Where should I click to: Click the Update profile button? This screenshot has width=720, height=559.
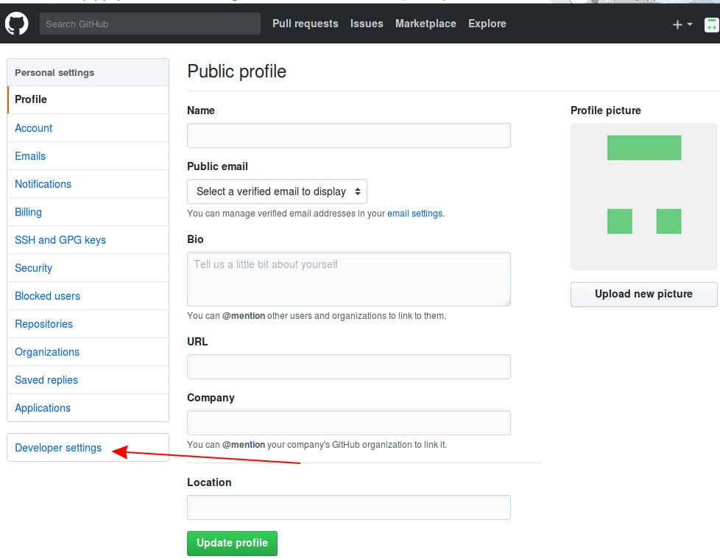pyautogui.click(x=233, y=544)
